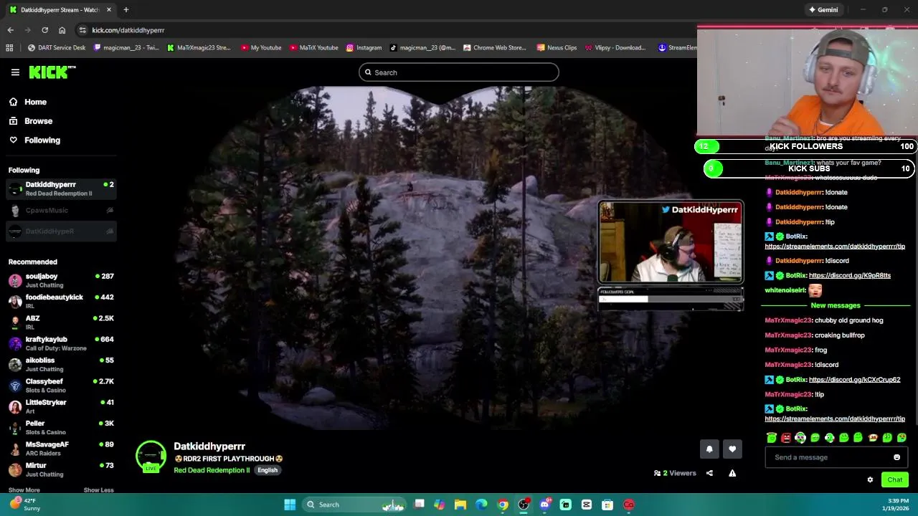Open Microsoft Store from taskbar

click(607, 505)
